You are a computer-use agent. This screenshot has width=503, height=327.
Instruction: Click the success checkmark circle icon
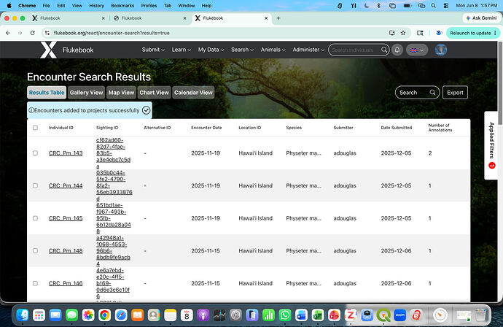[x=146, y=110]
